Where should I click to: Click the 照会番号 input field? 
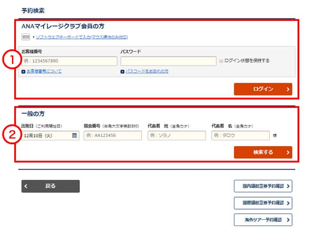click(113, 135)
